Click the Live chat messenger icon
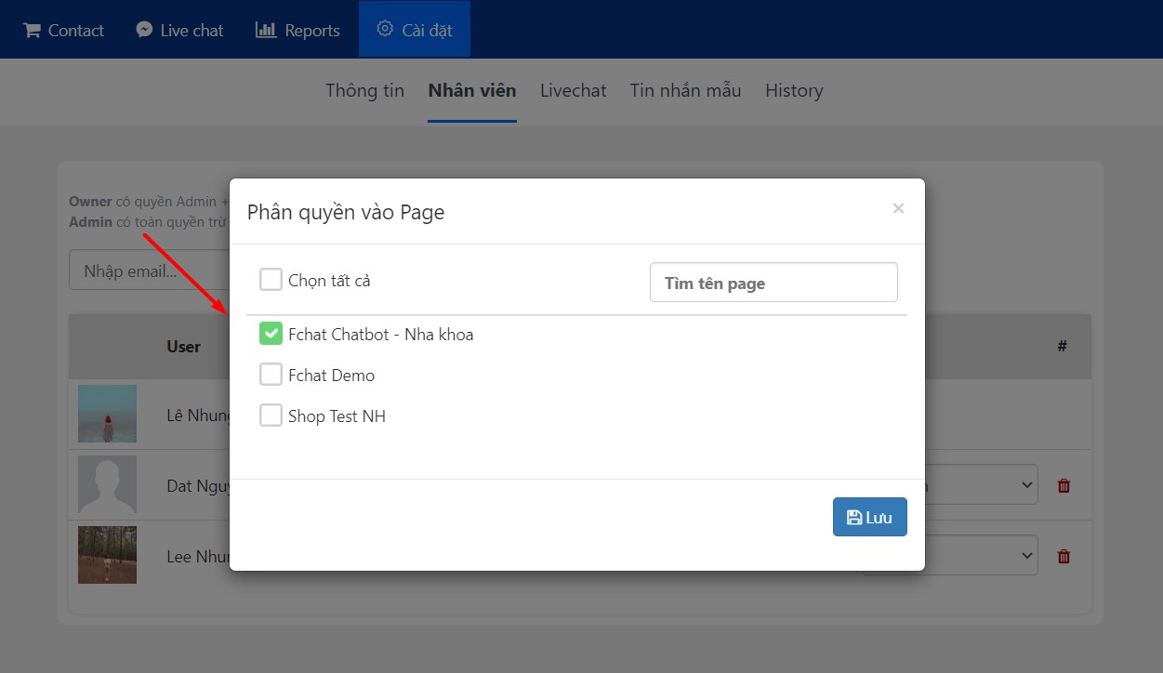Image resolution: width=1163 pixels, height=673 pixels. coord(144,30)
